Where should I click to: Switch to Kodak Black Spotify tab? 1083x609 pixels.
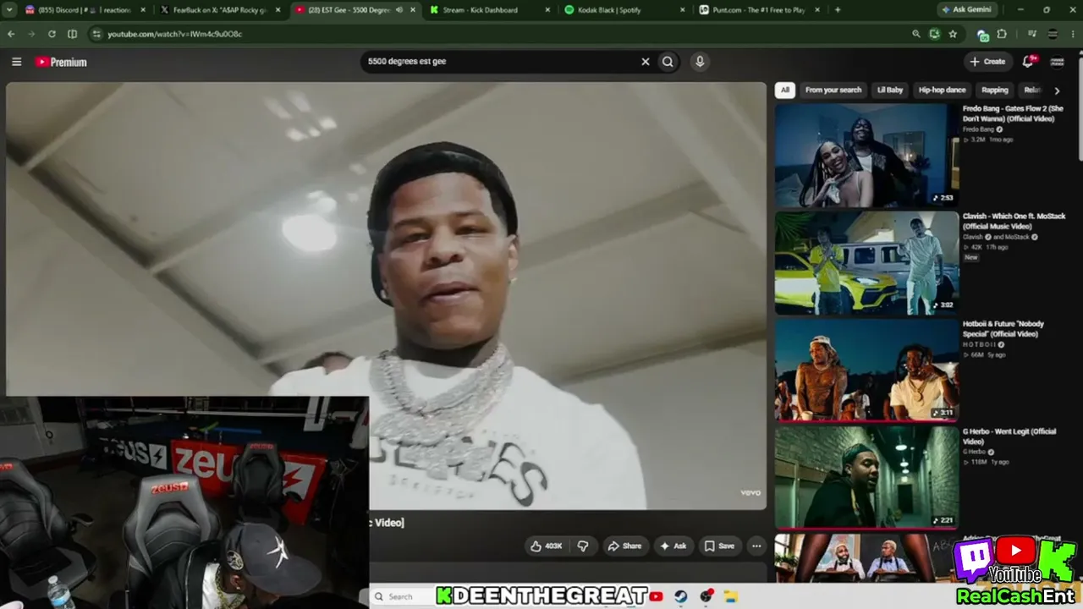(624, 10)
